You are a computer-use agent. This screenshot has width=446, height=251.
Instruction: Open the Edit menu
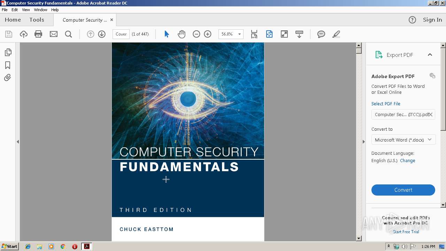click(x=15, y=10)
